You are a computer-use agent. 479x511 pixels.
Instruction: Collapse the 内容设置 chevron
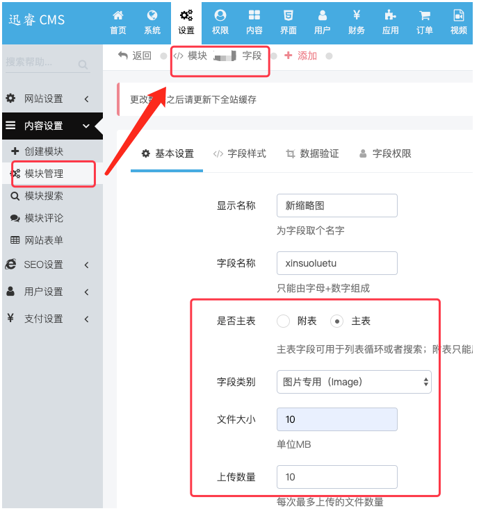[x=86, y=126]
